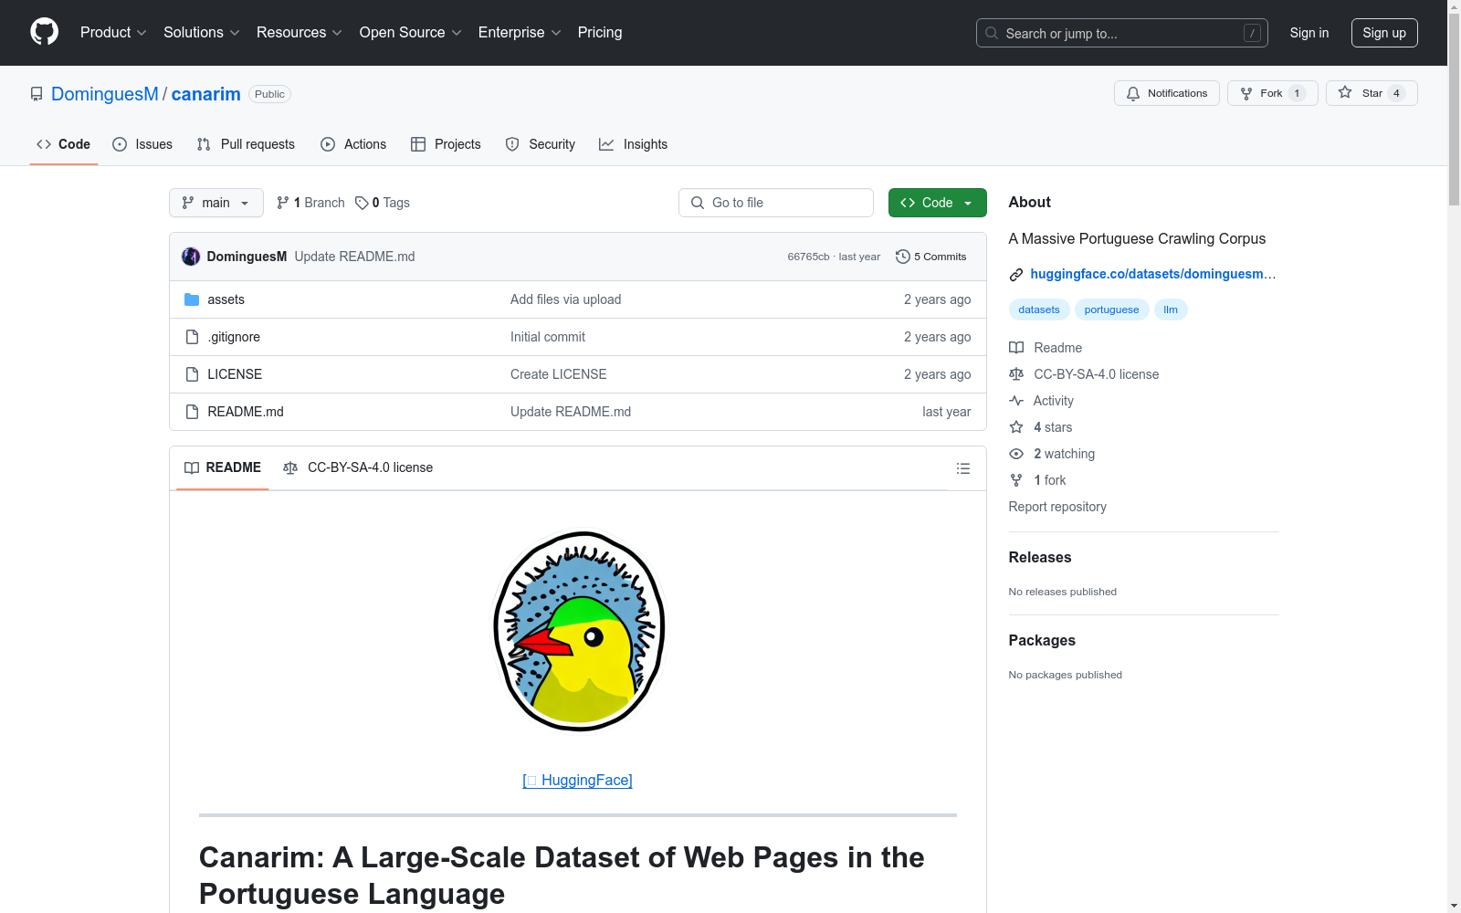Click the .gitignore file icon
This screenshot has height=913, width=1461.
pyautogui.click(x=192, y=337)
